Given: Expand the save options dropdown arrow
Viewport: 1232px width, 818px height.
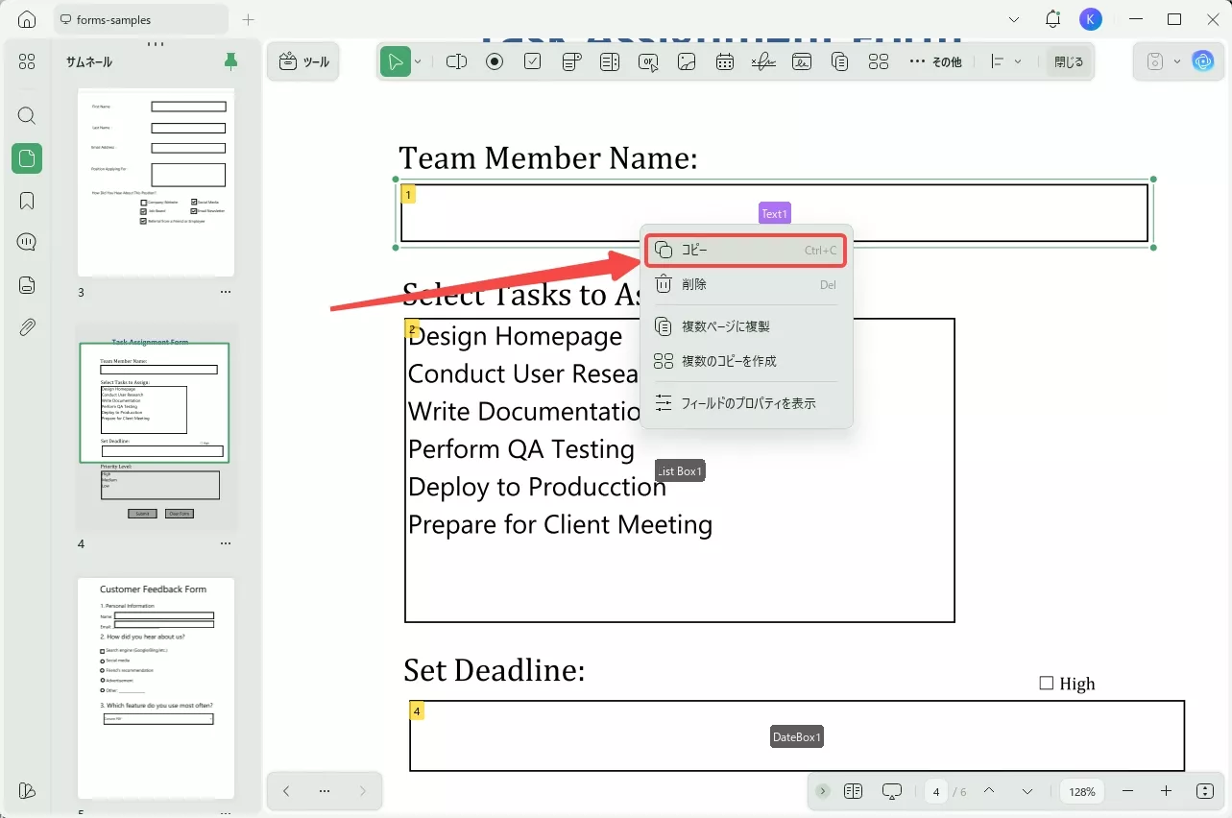Looking at the screenshot, I should pyautogui.click(x=1177, y=61).
